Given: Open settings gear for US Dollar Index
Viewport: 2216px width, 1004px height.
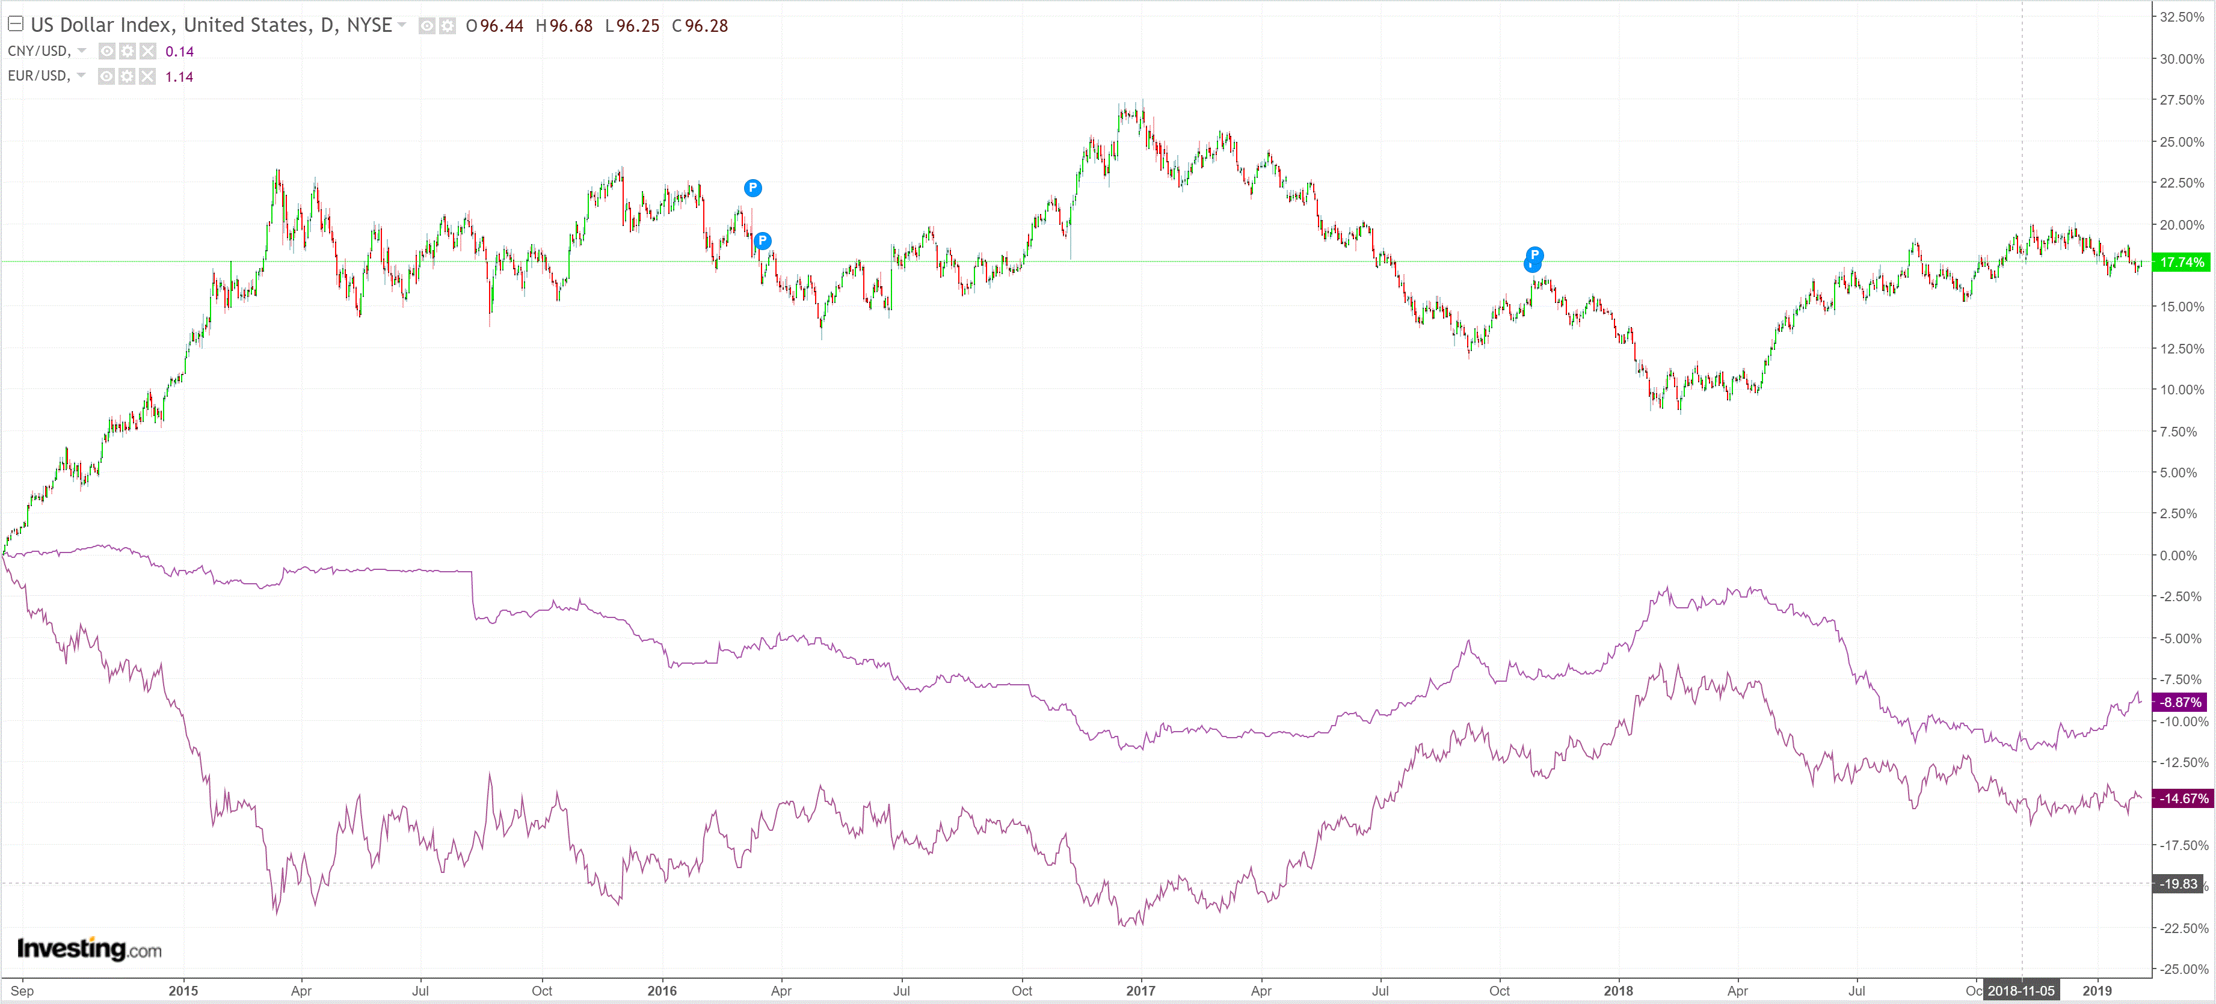Looking at the screenshot, I should tap(448, 26).
